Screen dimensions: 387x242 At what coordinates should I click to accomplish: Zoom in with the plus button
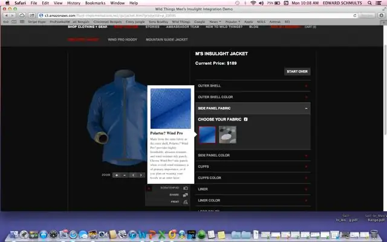117,175
